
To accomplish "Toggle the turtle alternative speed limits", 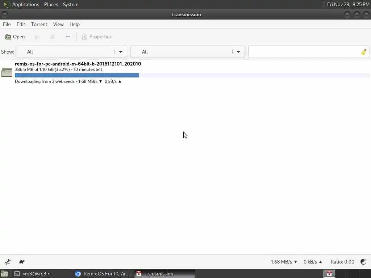I will (22, 262).
